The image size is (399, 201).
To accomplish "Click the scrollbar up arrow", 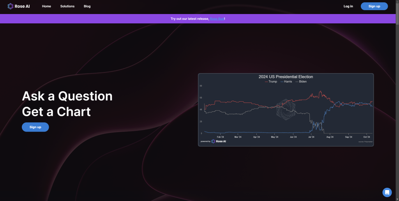I will click(x=397, y=2).
